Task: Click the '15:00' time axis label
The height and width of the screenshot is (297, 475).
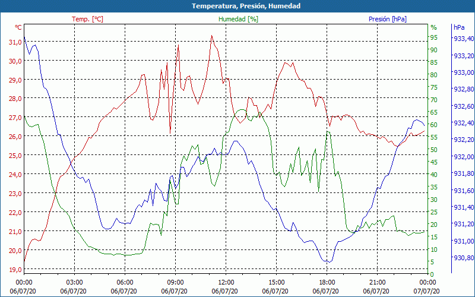Action: tap(276, 282)
